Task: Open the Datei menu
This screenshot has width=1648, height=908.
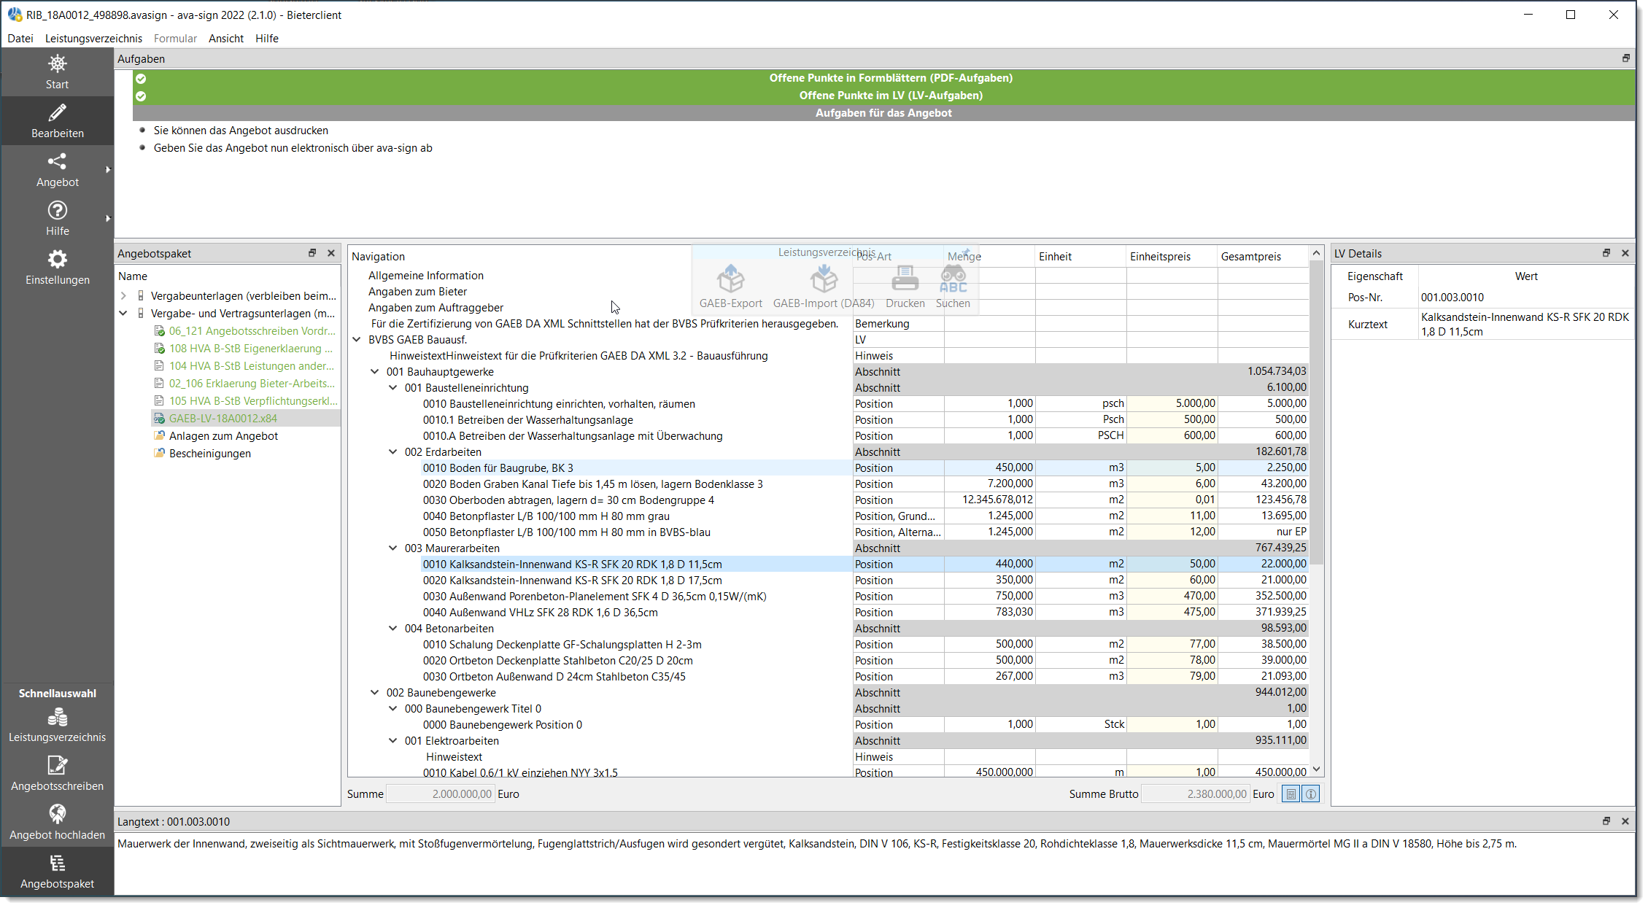Action: coord(20,38)
